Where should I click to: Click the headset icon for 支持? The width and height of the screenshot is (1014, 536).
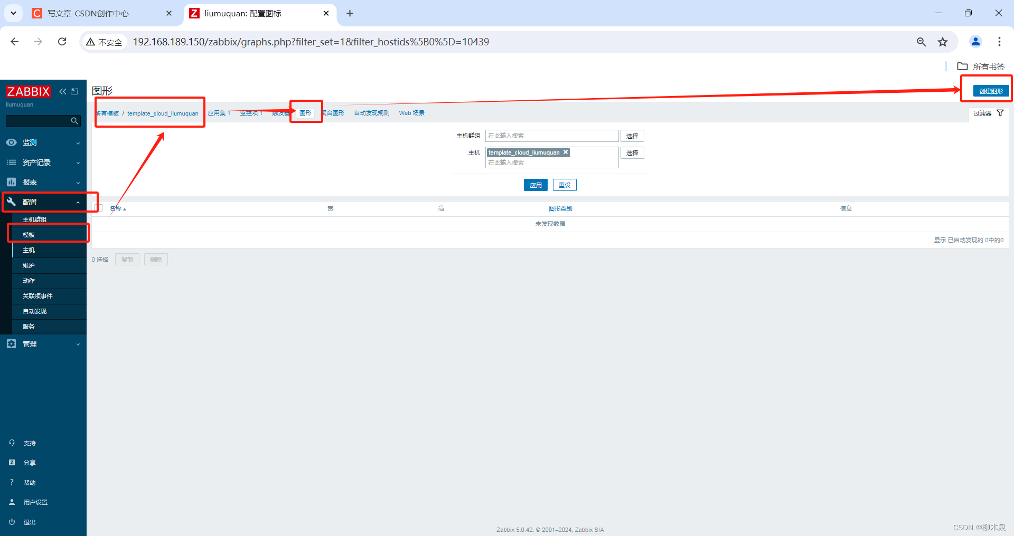(x=12, y=443)
